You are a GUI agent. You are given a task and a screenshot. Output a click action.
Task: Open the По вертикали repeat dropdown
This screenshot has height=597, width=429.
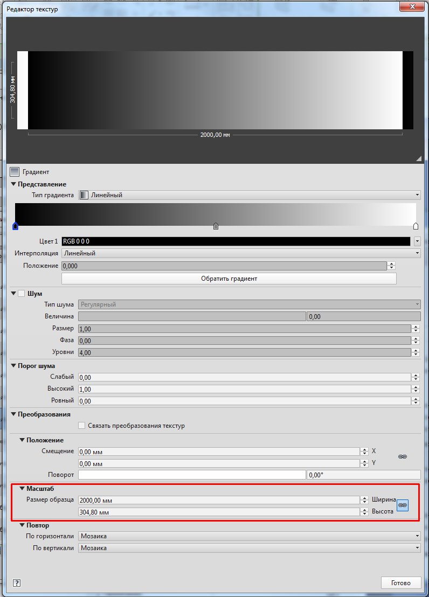tap(250, 548)
